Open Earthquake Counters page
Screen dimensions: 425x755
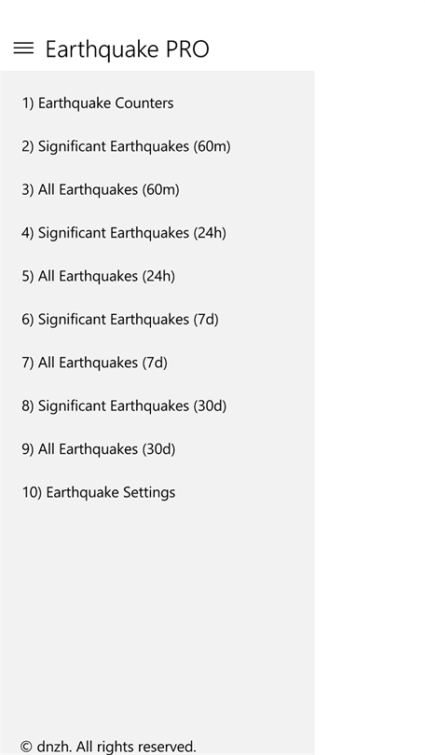(x=157, y=103)
